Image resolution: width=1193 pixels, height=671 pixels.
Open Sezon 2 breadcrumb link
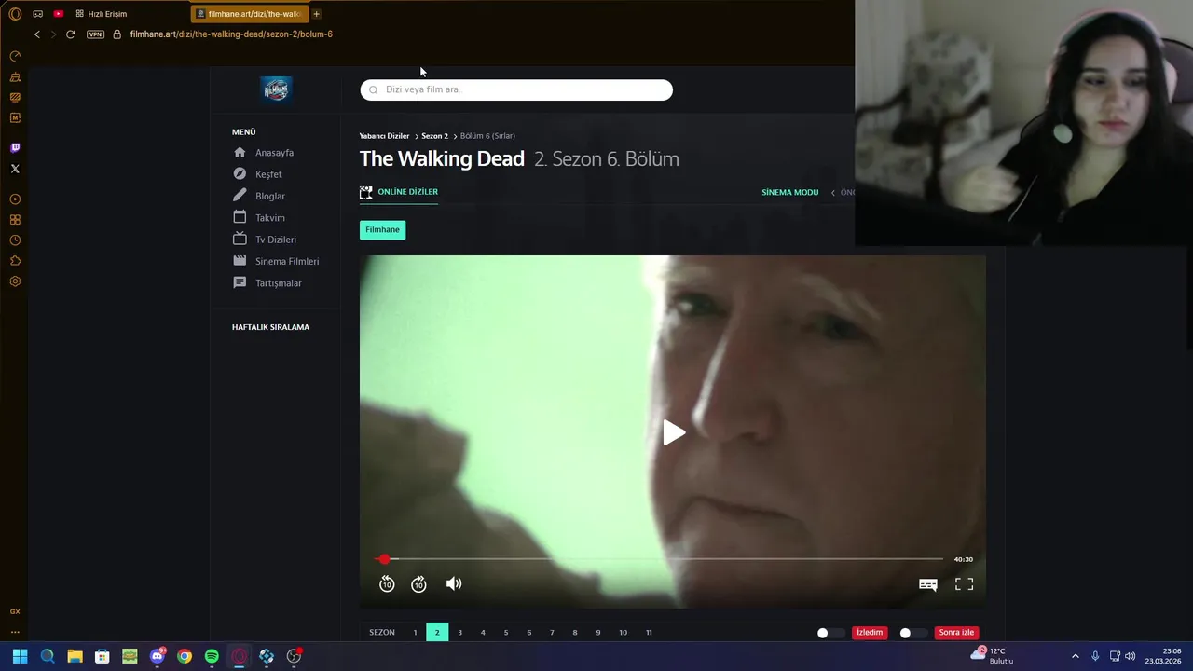click(434, 136)
